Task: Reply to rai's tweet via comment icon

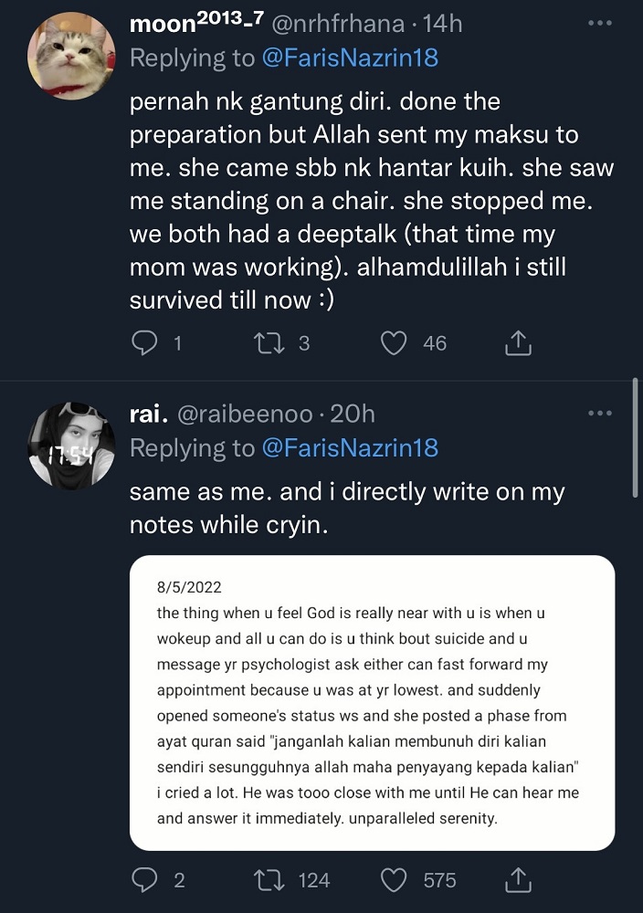Action: 145,880
